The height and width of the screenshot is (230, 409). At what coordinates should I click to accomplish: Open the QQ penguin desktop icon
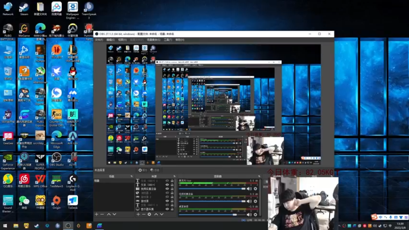point(73,73)
